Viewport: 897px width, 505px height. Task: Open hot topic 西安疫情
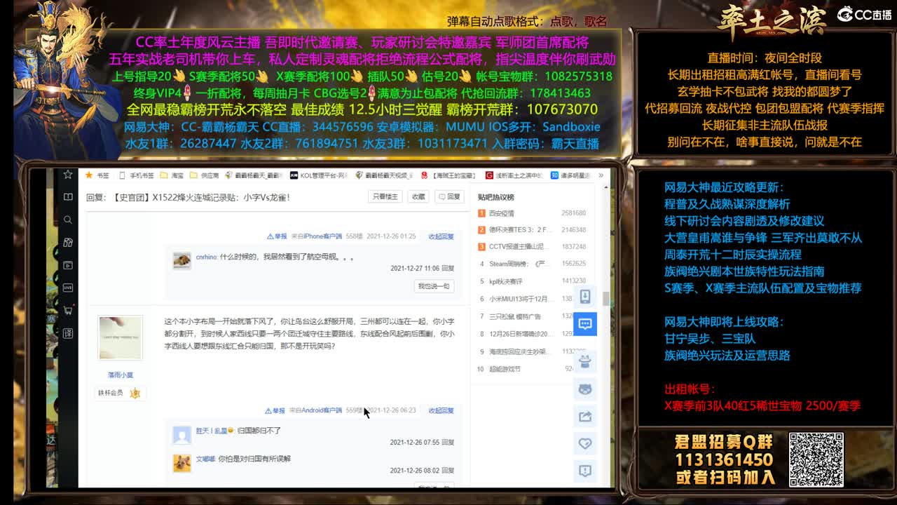pos(502,213)
